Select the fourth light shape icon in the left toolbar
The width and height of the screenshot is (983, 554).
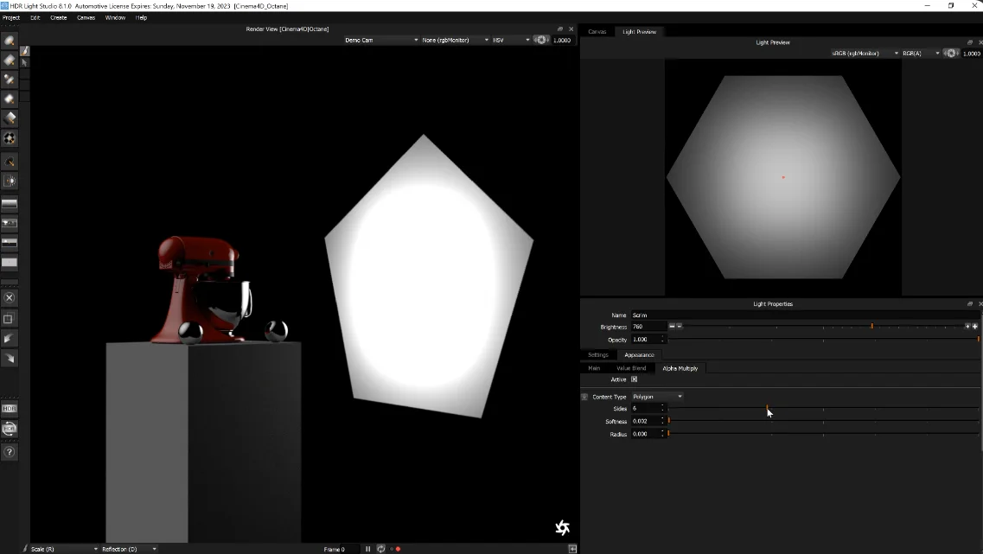(10, 99)
